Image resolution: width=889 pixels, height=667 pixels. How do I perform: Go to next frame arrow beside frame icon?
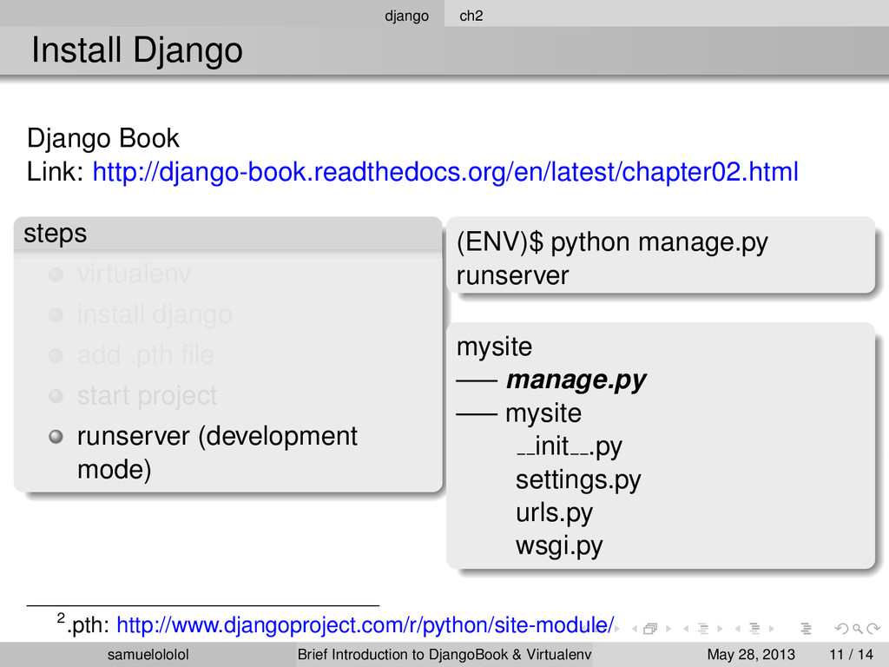pyautogui.click(x=668, y=629)
